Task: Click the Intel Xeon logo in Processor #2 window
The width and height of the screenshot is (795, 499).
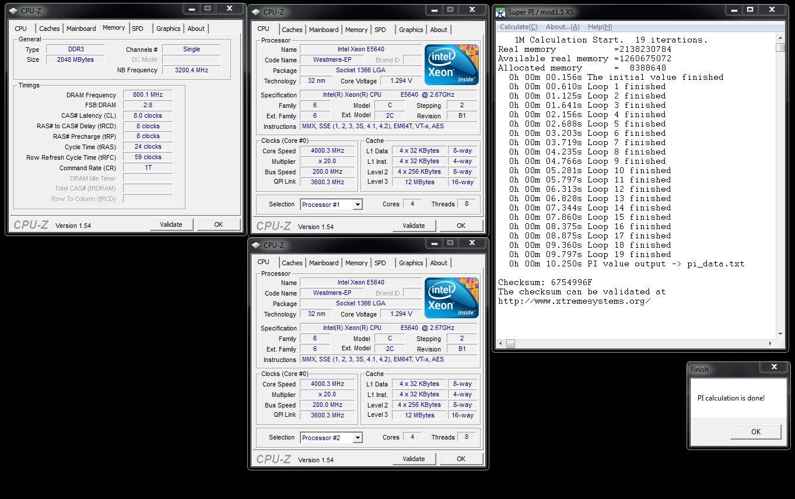Action: [451, 298]
